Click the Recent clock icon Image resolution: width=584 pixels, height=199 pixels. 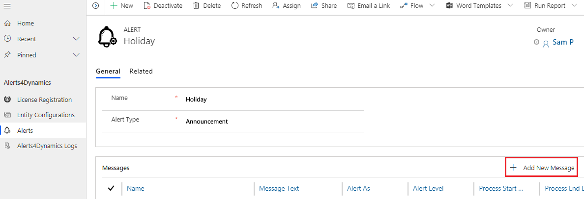coord(7,39)
